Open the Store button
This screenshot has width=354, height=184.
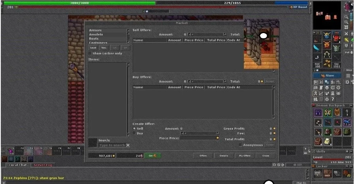coord(327,76)
